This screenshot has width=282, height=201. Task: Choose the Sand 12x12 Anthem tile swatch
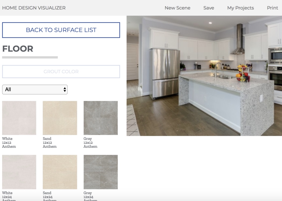(x=60, y=118)
